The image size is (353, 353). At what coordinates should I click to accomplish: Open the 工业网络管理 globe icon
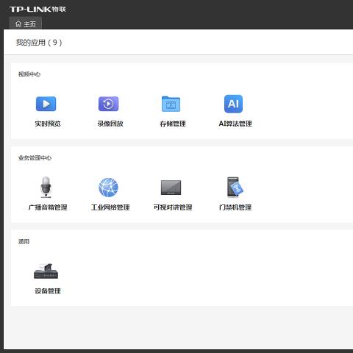108,188
